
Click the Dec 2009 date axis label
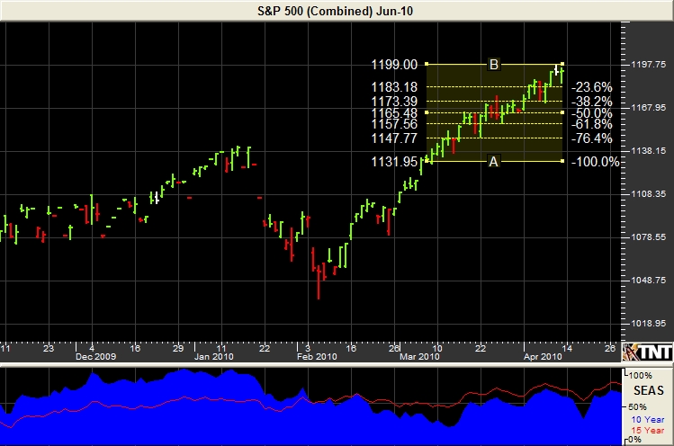(96, 357)
